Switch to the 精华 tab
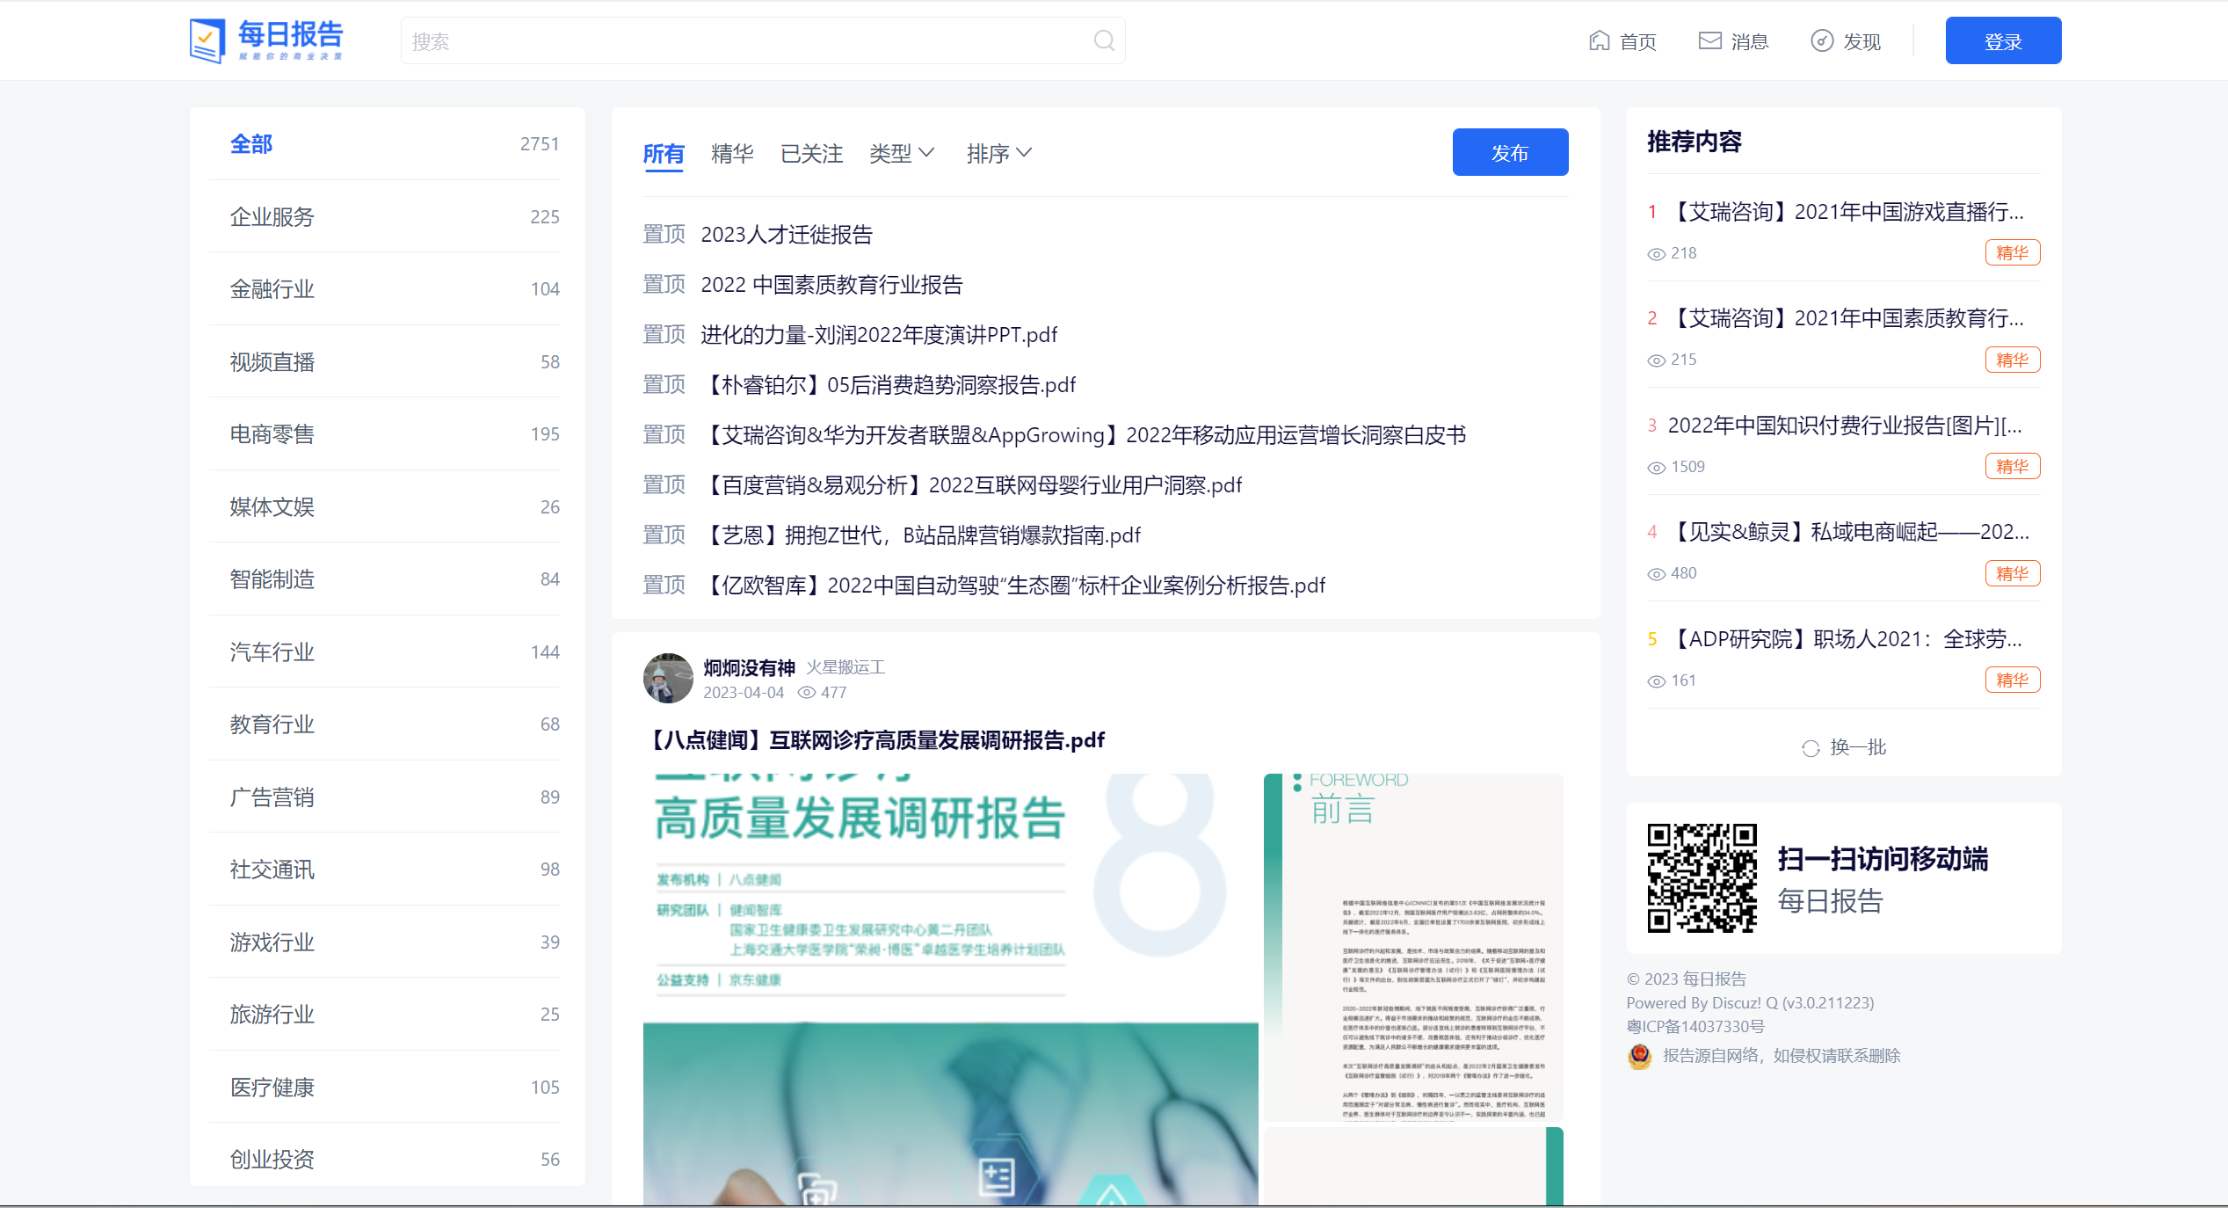The image size is (2228, 1208). (732, 154)
